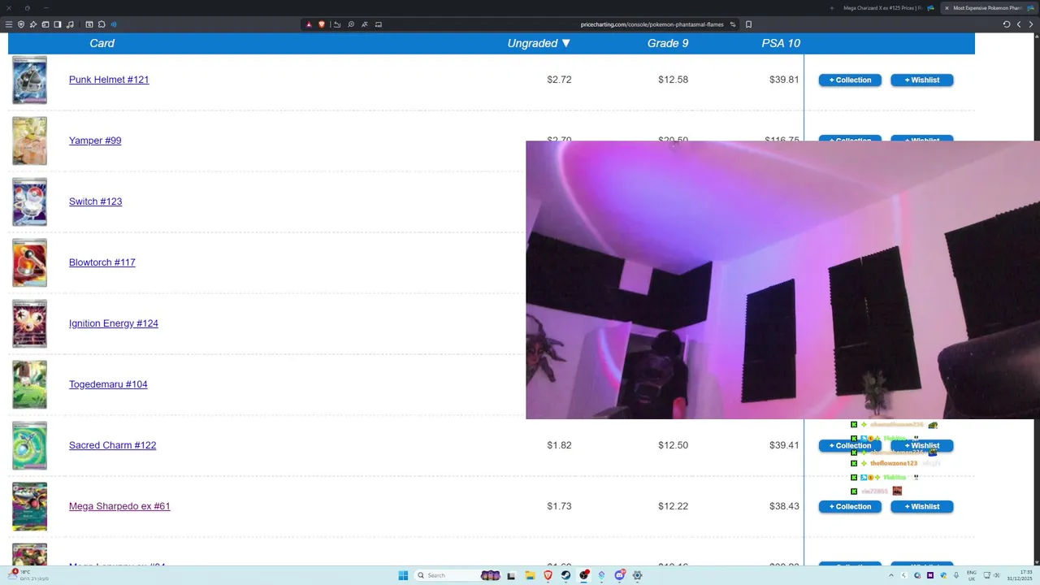
Task: Add Mega Sharpedo ex to Collection
Action: 850,506
